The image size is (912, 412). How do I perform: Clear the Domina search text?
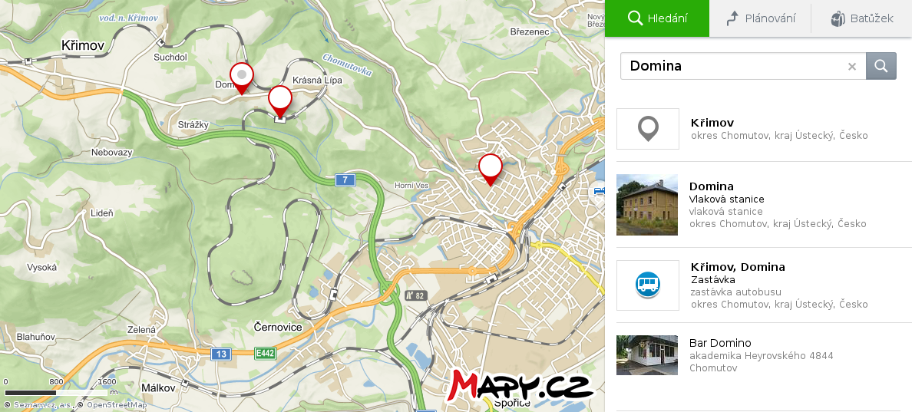[851, 67]
